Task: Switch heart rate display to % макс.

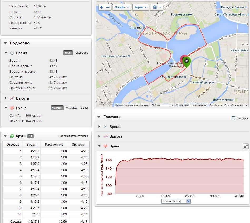Action: coord(71,108)
